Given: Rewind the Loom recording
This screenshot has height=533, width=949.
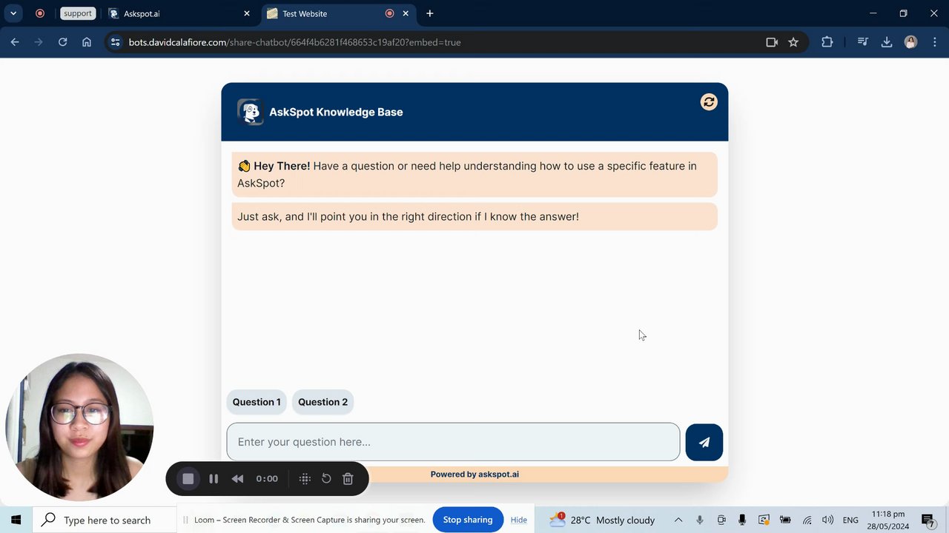Looking at the screenshot, I should [237, 479].
